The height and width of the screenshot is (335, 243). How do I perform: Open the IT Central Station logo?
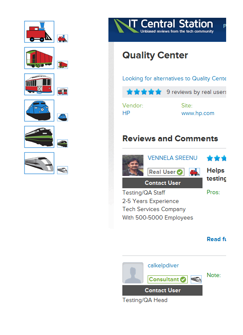coord(164,26)
